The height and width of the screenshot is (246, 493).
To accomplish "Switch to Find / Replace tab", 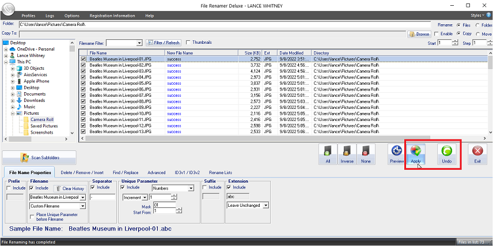I will (x=125, y=172).
